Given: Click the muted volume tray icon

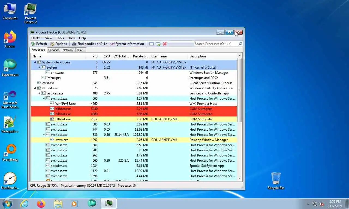Looking at the screenshot, I should tap(321, 204).
